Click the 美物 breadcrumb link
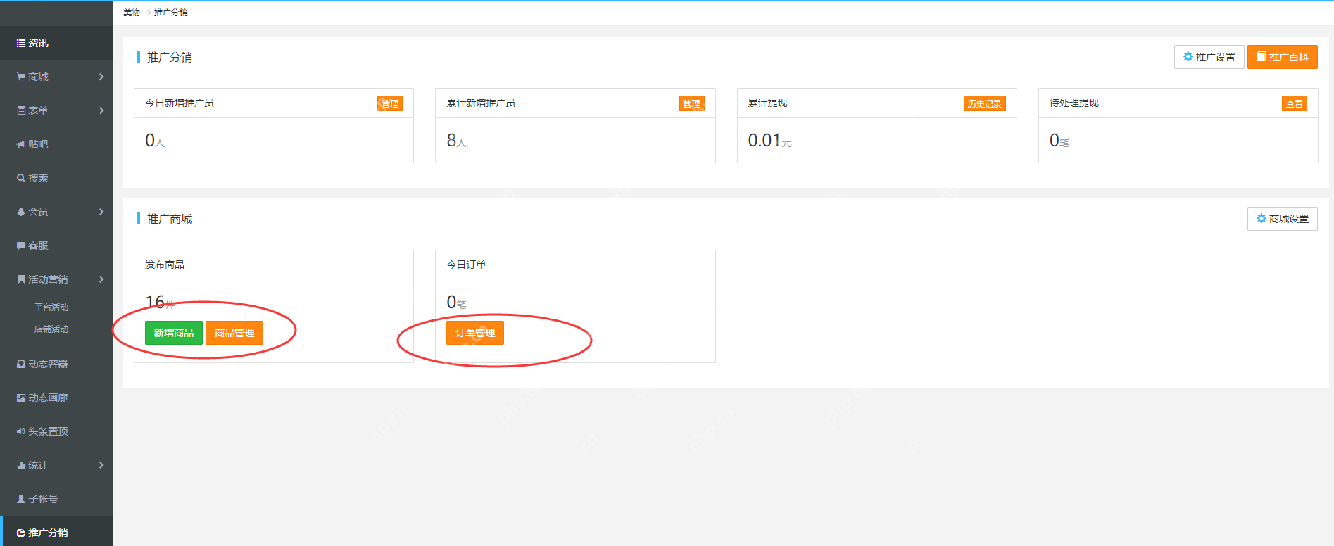This screenshot has width=1334, height=546. [x=132, y=13]
